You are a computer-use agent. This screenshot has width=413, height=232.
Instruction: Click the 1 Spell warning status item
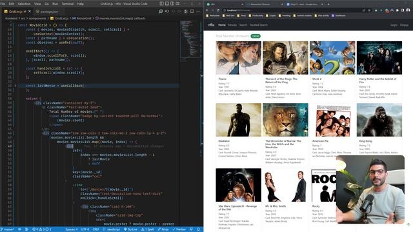coord(148,229)
